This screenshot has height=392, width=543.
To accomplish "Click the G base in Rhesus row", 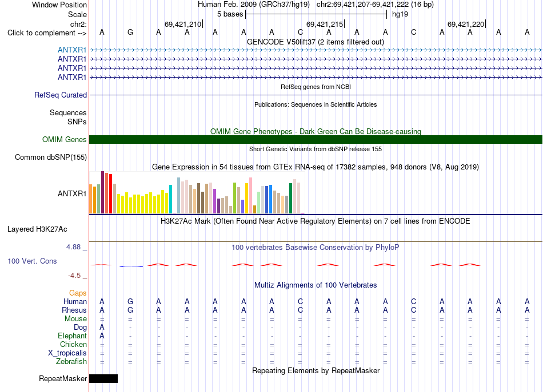I will tap(130, 310).
